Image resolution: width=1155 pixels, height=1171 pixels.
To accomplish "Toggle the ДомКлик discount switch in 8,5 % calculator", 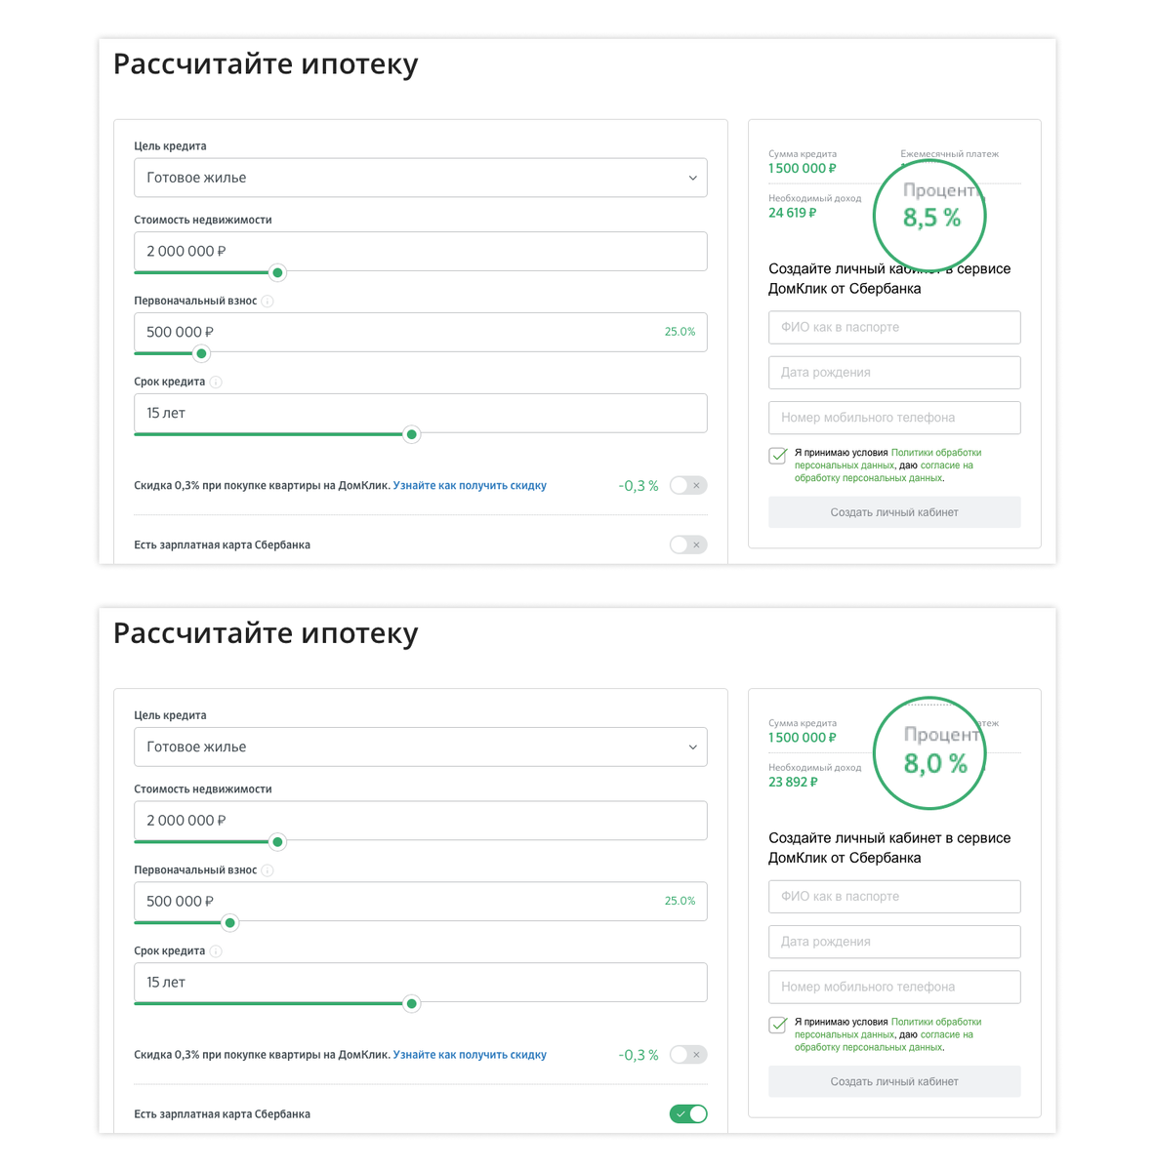I will (688, 485).
